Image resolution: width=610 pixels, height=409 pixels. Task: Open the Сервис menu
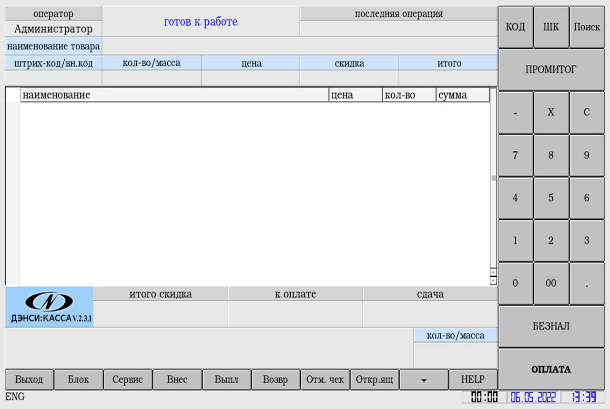pyautogui.click(x=128, y=380)
